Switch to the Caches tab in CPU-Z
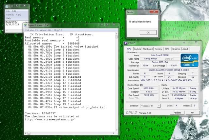The image size is (209, 140). coord(137,49)
